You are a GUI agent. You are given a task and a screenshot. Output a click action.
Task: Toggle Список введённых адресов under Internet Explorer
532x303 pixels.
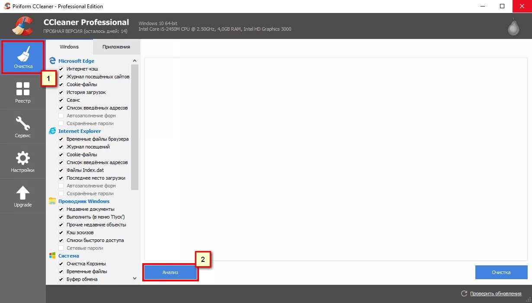pos(61,162)
